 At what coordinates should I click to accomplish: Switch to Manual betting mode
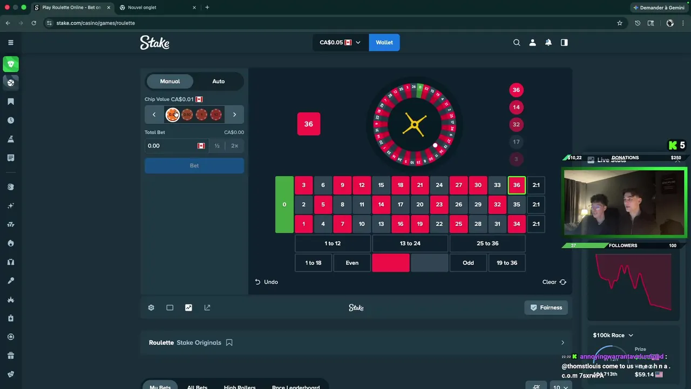coord(170,81)
